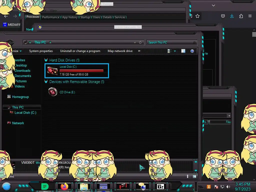This screenshot has height=192, width=256.
Task: Click the Network icon in the navigation pane
Action: pyautogui.click(x=9, y=123)
